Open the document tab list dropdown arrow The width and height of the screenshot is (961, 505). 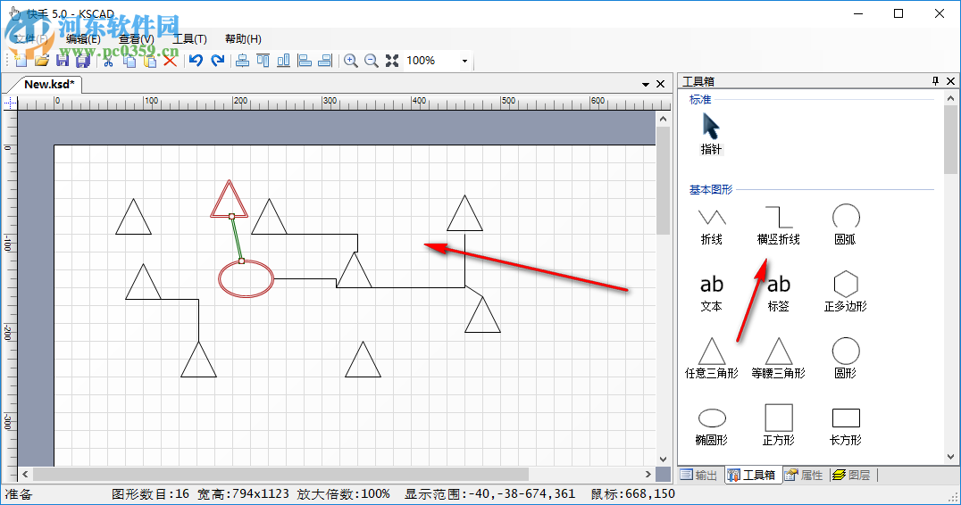[646, 85]
